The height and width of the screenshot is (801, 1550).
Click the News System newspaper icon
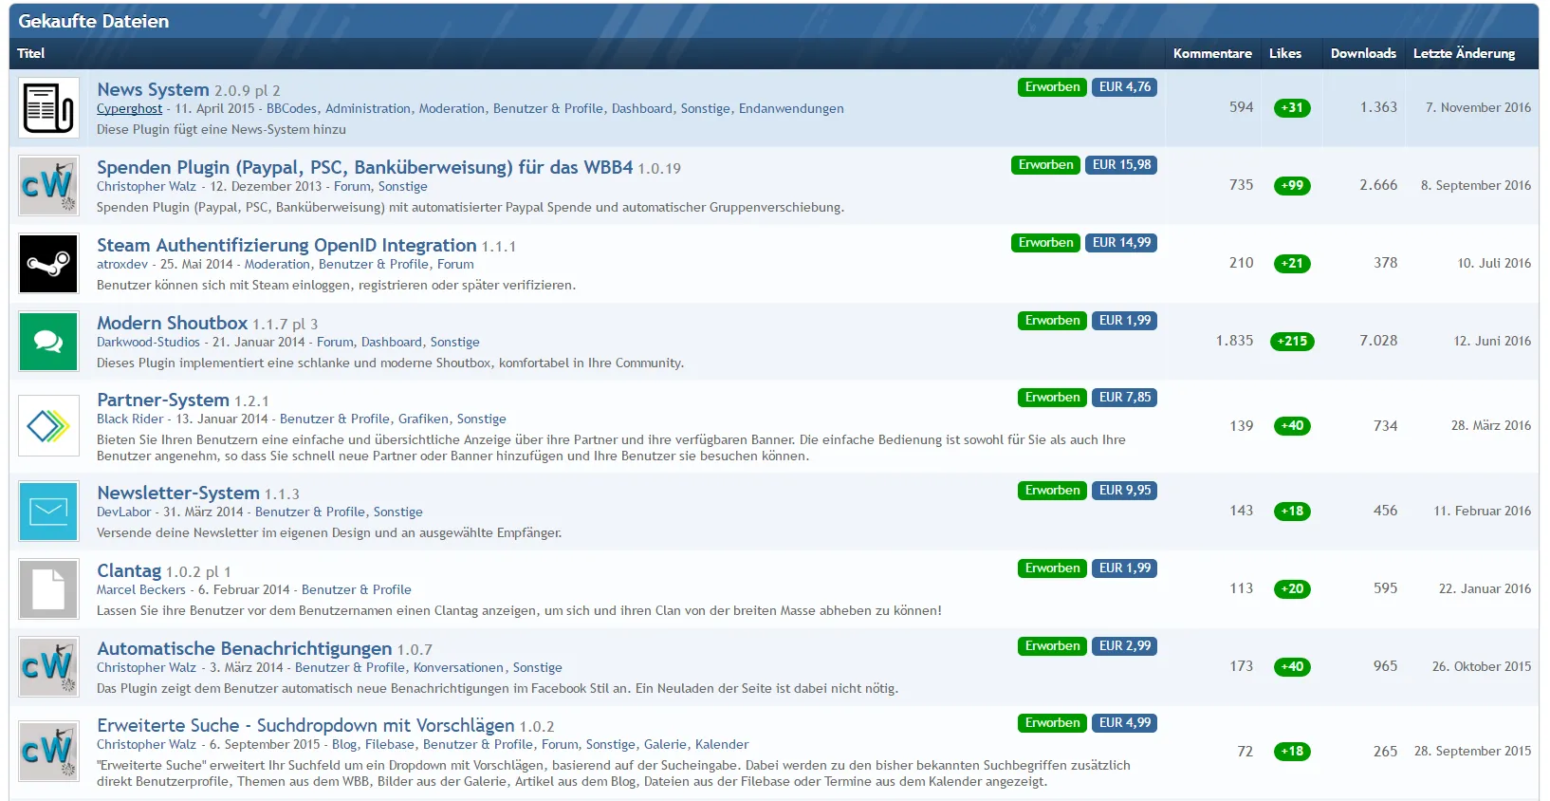coord(48,108)
